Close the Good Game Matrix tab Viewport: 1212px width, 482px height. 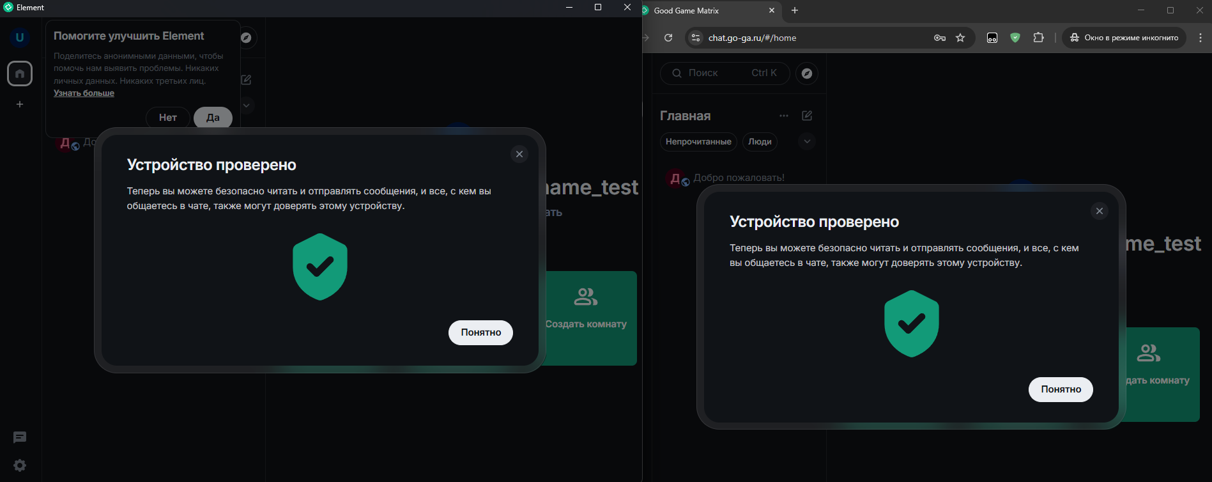pos(771,10)
